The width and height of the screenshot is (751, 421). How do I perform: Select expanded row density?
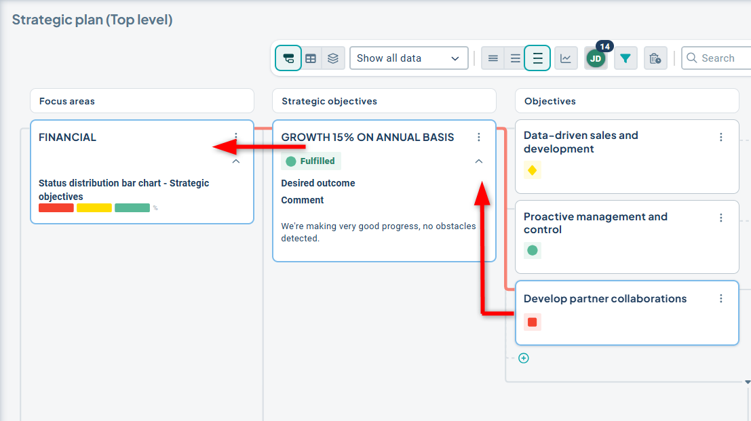point(537,58)
